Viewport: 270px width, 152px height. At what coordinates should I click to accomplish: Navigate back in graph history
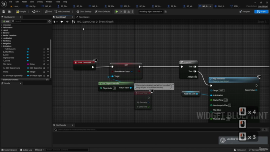(x=62, y=22)
